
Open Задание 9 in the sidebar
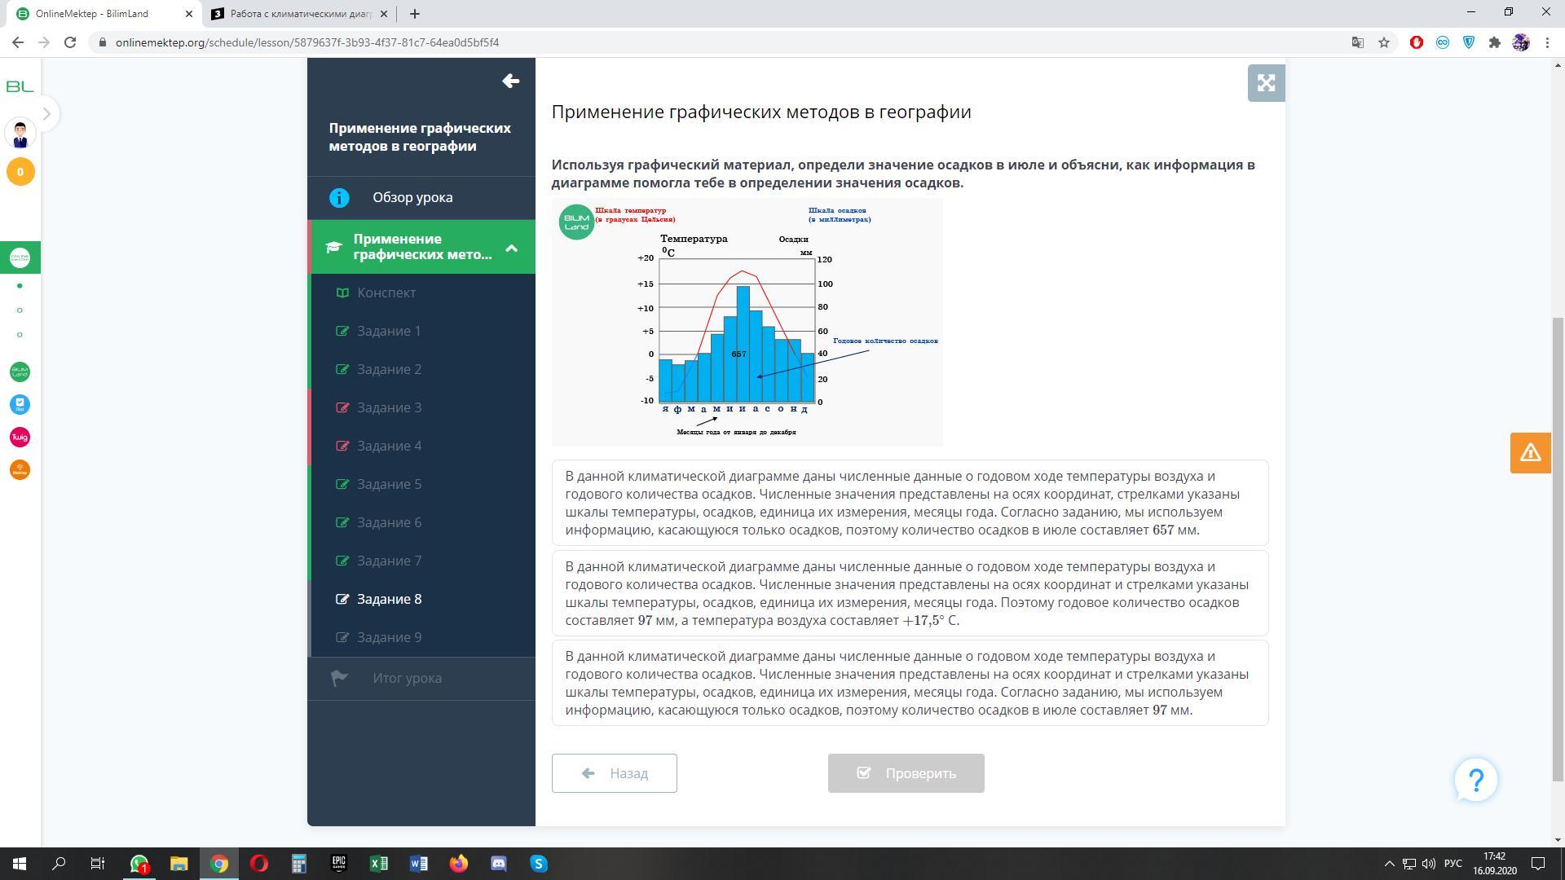click(x=389, y=637)
